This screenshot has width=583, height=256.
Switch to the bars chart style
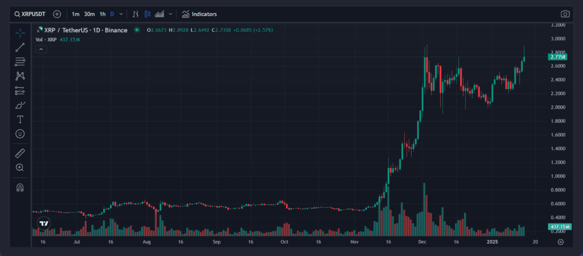[136, 14]
